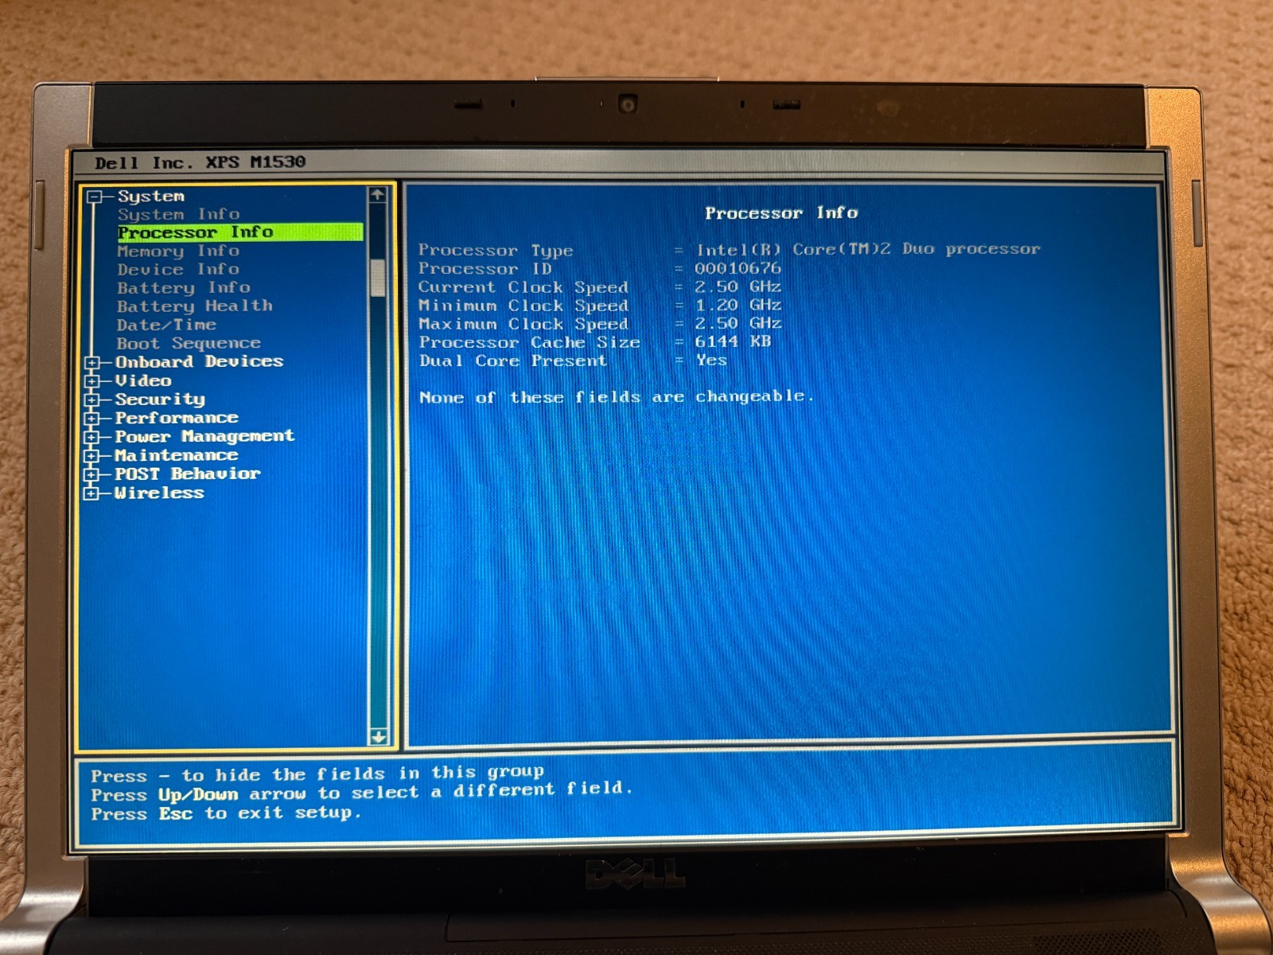Expand the Security group
This screenshot has height=955, width=1273.
click(x=92, y=400)
